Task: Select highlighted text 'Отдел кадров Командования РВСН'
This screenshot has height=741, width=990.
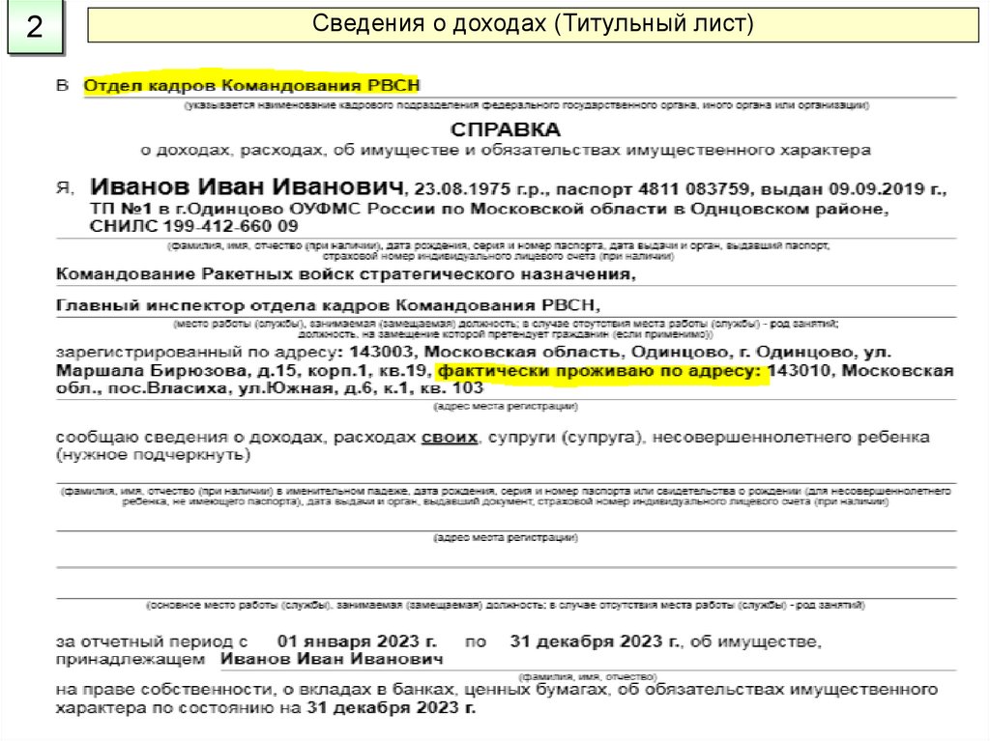Action: click(251, 85)
